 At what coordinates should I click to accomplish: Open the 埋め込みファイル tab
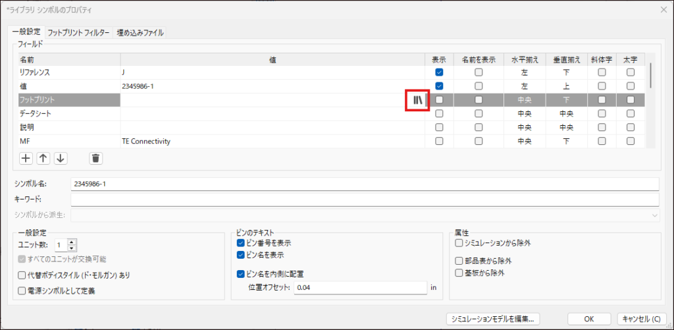pyautogui.click(x=140, y=32)
